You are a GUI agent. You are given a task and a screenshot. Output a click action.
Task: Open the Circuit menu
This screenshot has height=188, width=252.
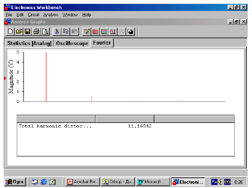click(33, 15)
